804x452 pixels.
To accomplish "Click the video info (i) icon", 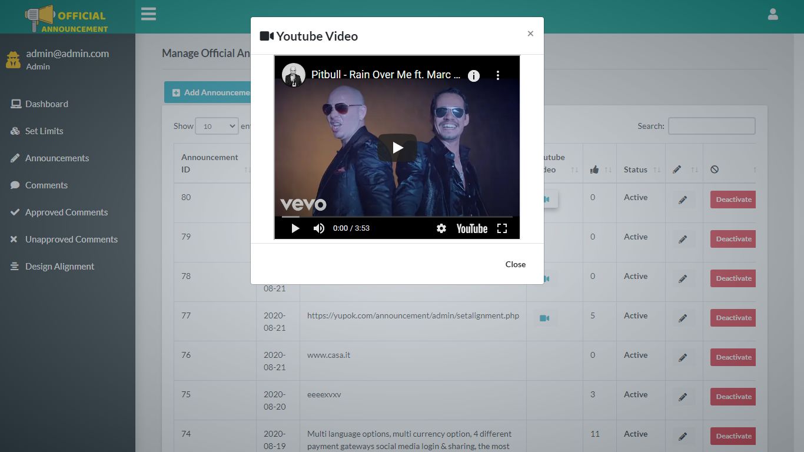I will tap(473, 75).
